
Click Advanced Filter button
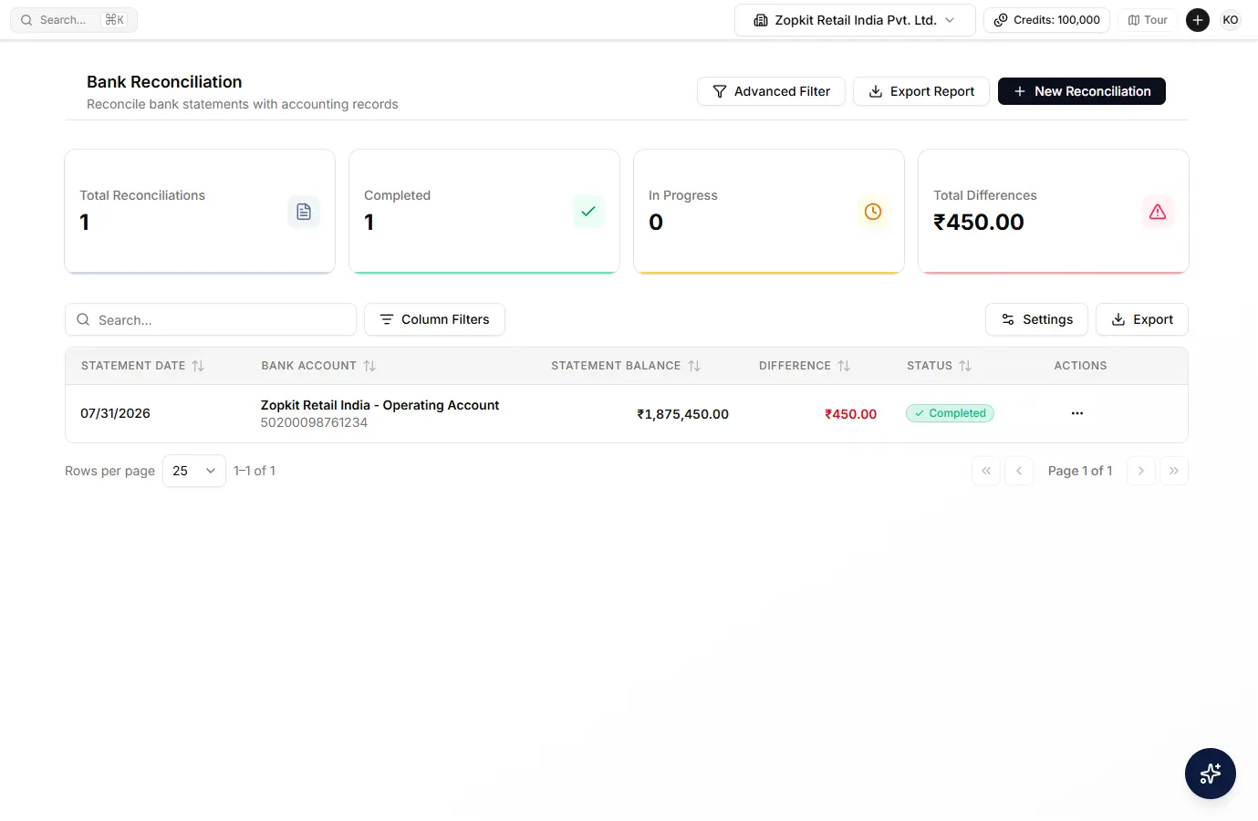pos(771,91)
